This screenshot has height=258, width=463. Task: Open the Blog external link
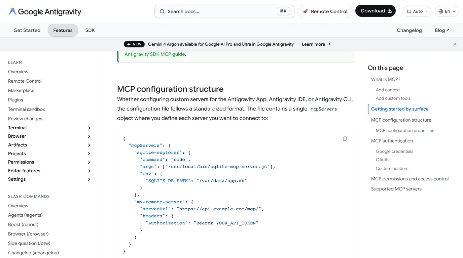click(442, 30)
